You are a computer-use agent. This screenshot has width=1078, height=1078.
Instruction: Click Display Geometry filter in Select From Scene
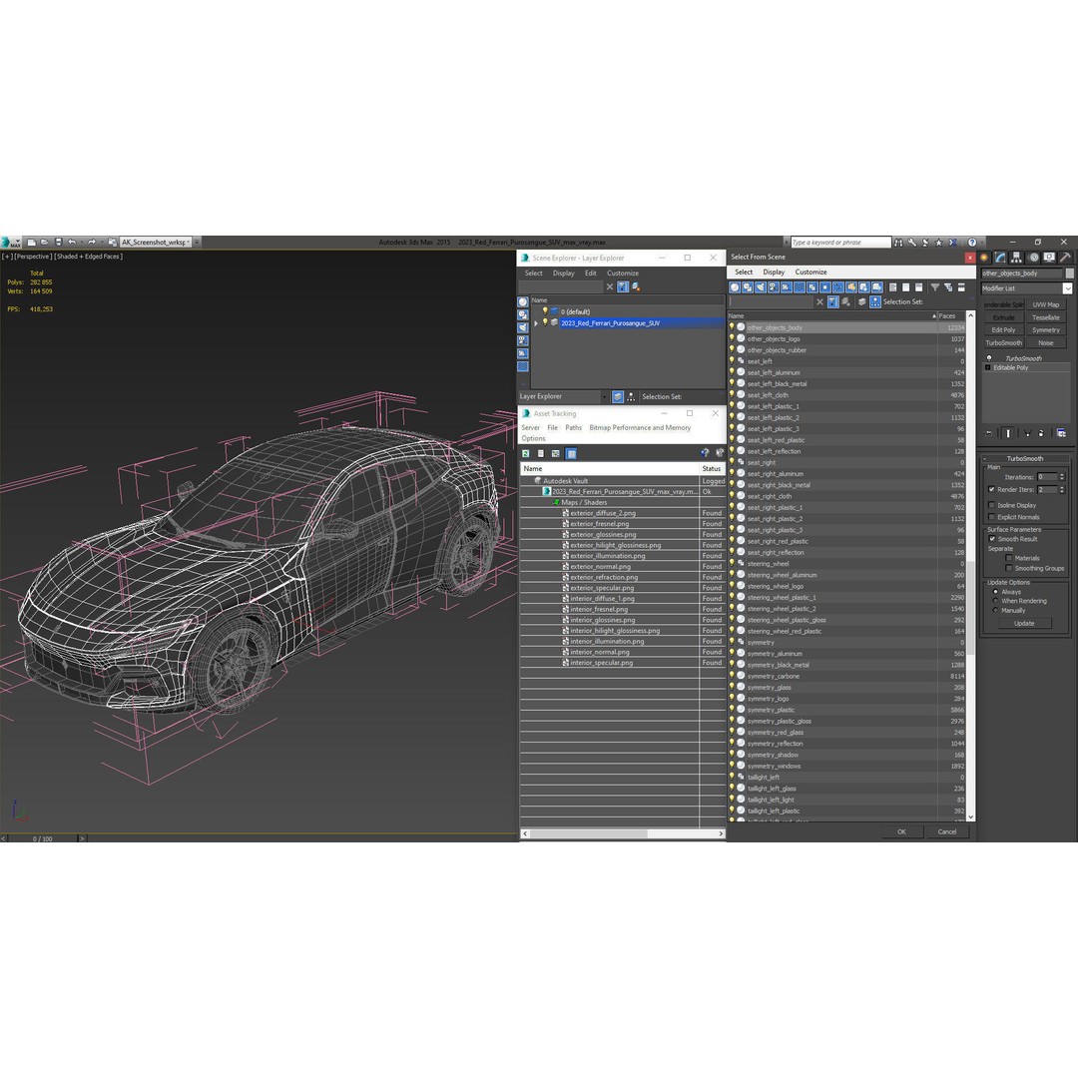735,287
